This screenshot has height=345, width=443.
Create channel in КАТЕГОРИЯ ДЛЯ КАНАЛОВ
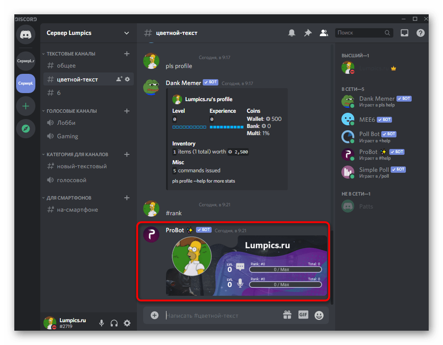(x=127, y=154)
